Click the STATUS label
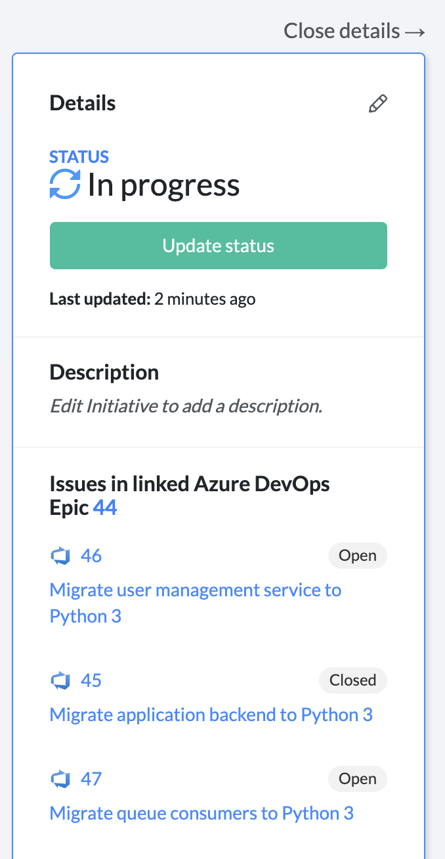The width and height of the screenshot is (445, 859). [79, 157]
